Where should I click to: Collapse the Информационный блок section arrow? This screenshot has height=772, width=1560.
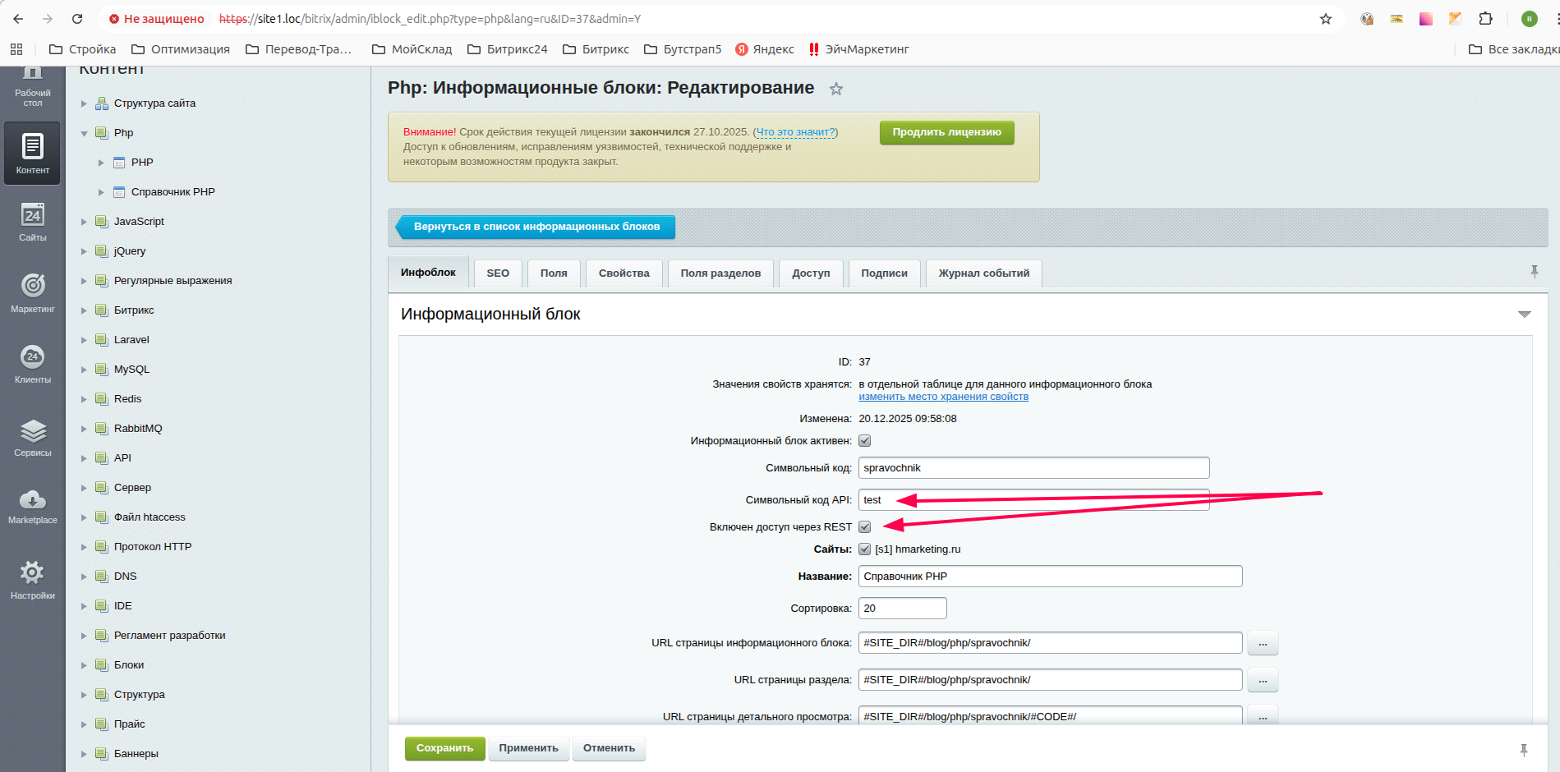pyautogui.click(x=1524, y=315)
